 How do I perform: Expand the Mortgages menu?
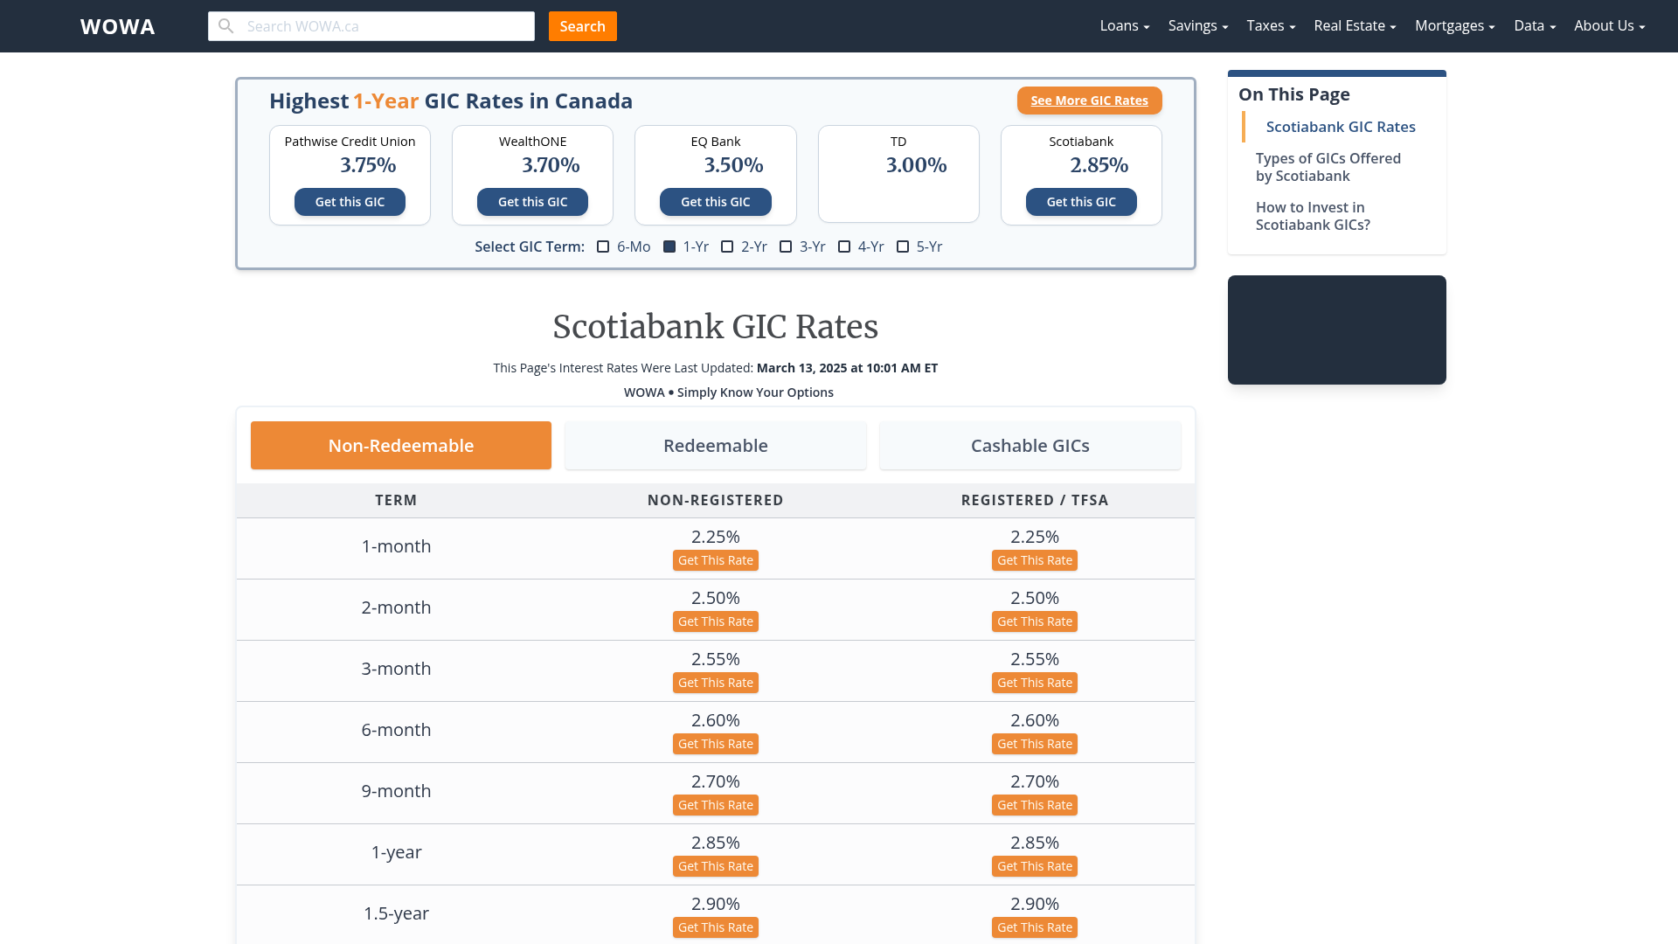pos(1455,26)
